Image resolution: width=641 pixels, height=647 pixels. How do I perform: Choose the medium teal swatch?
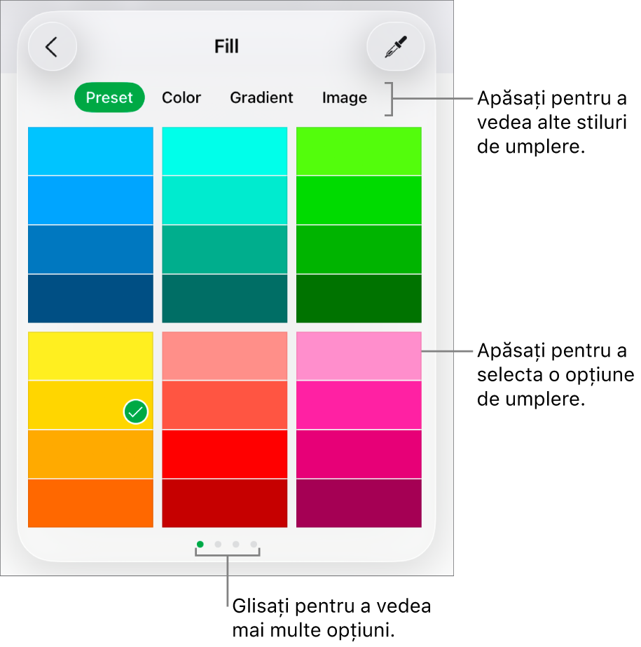(x=225, y=250)
